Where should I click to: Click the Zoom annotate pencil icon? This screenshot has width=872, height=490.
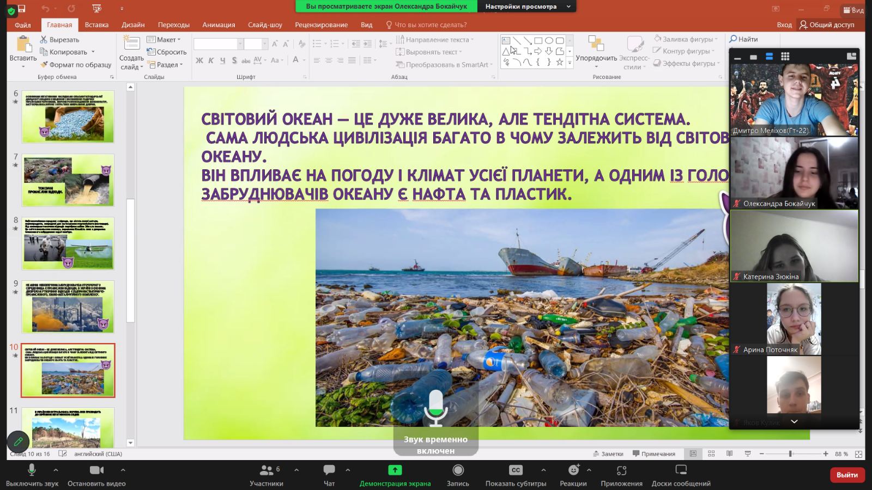pyautogui.click(x=18, y=442)
